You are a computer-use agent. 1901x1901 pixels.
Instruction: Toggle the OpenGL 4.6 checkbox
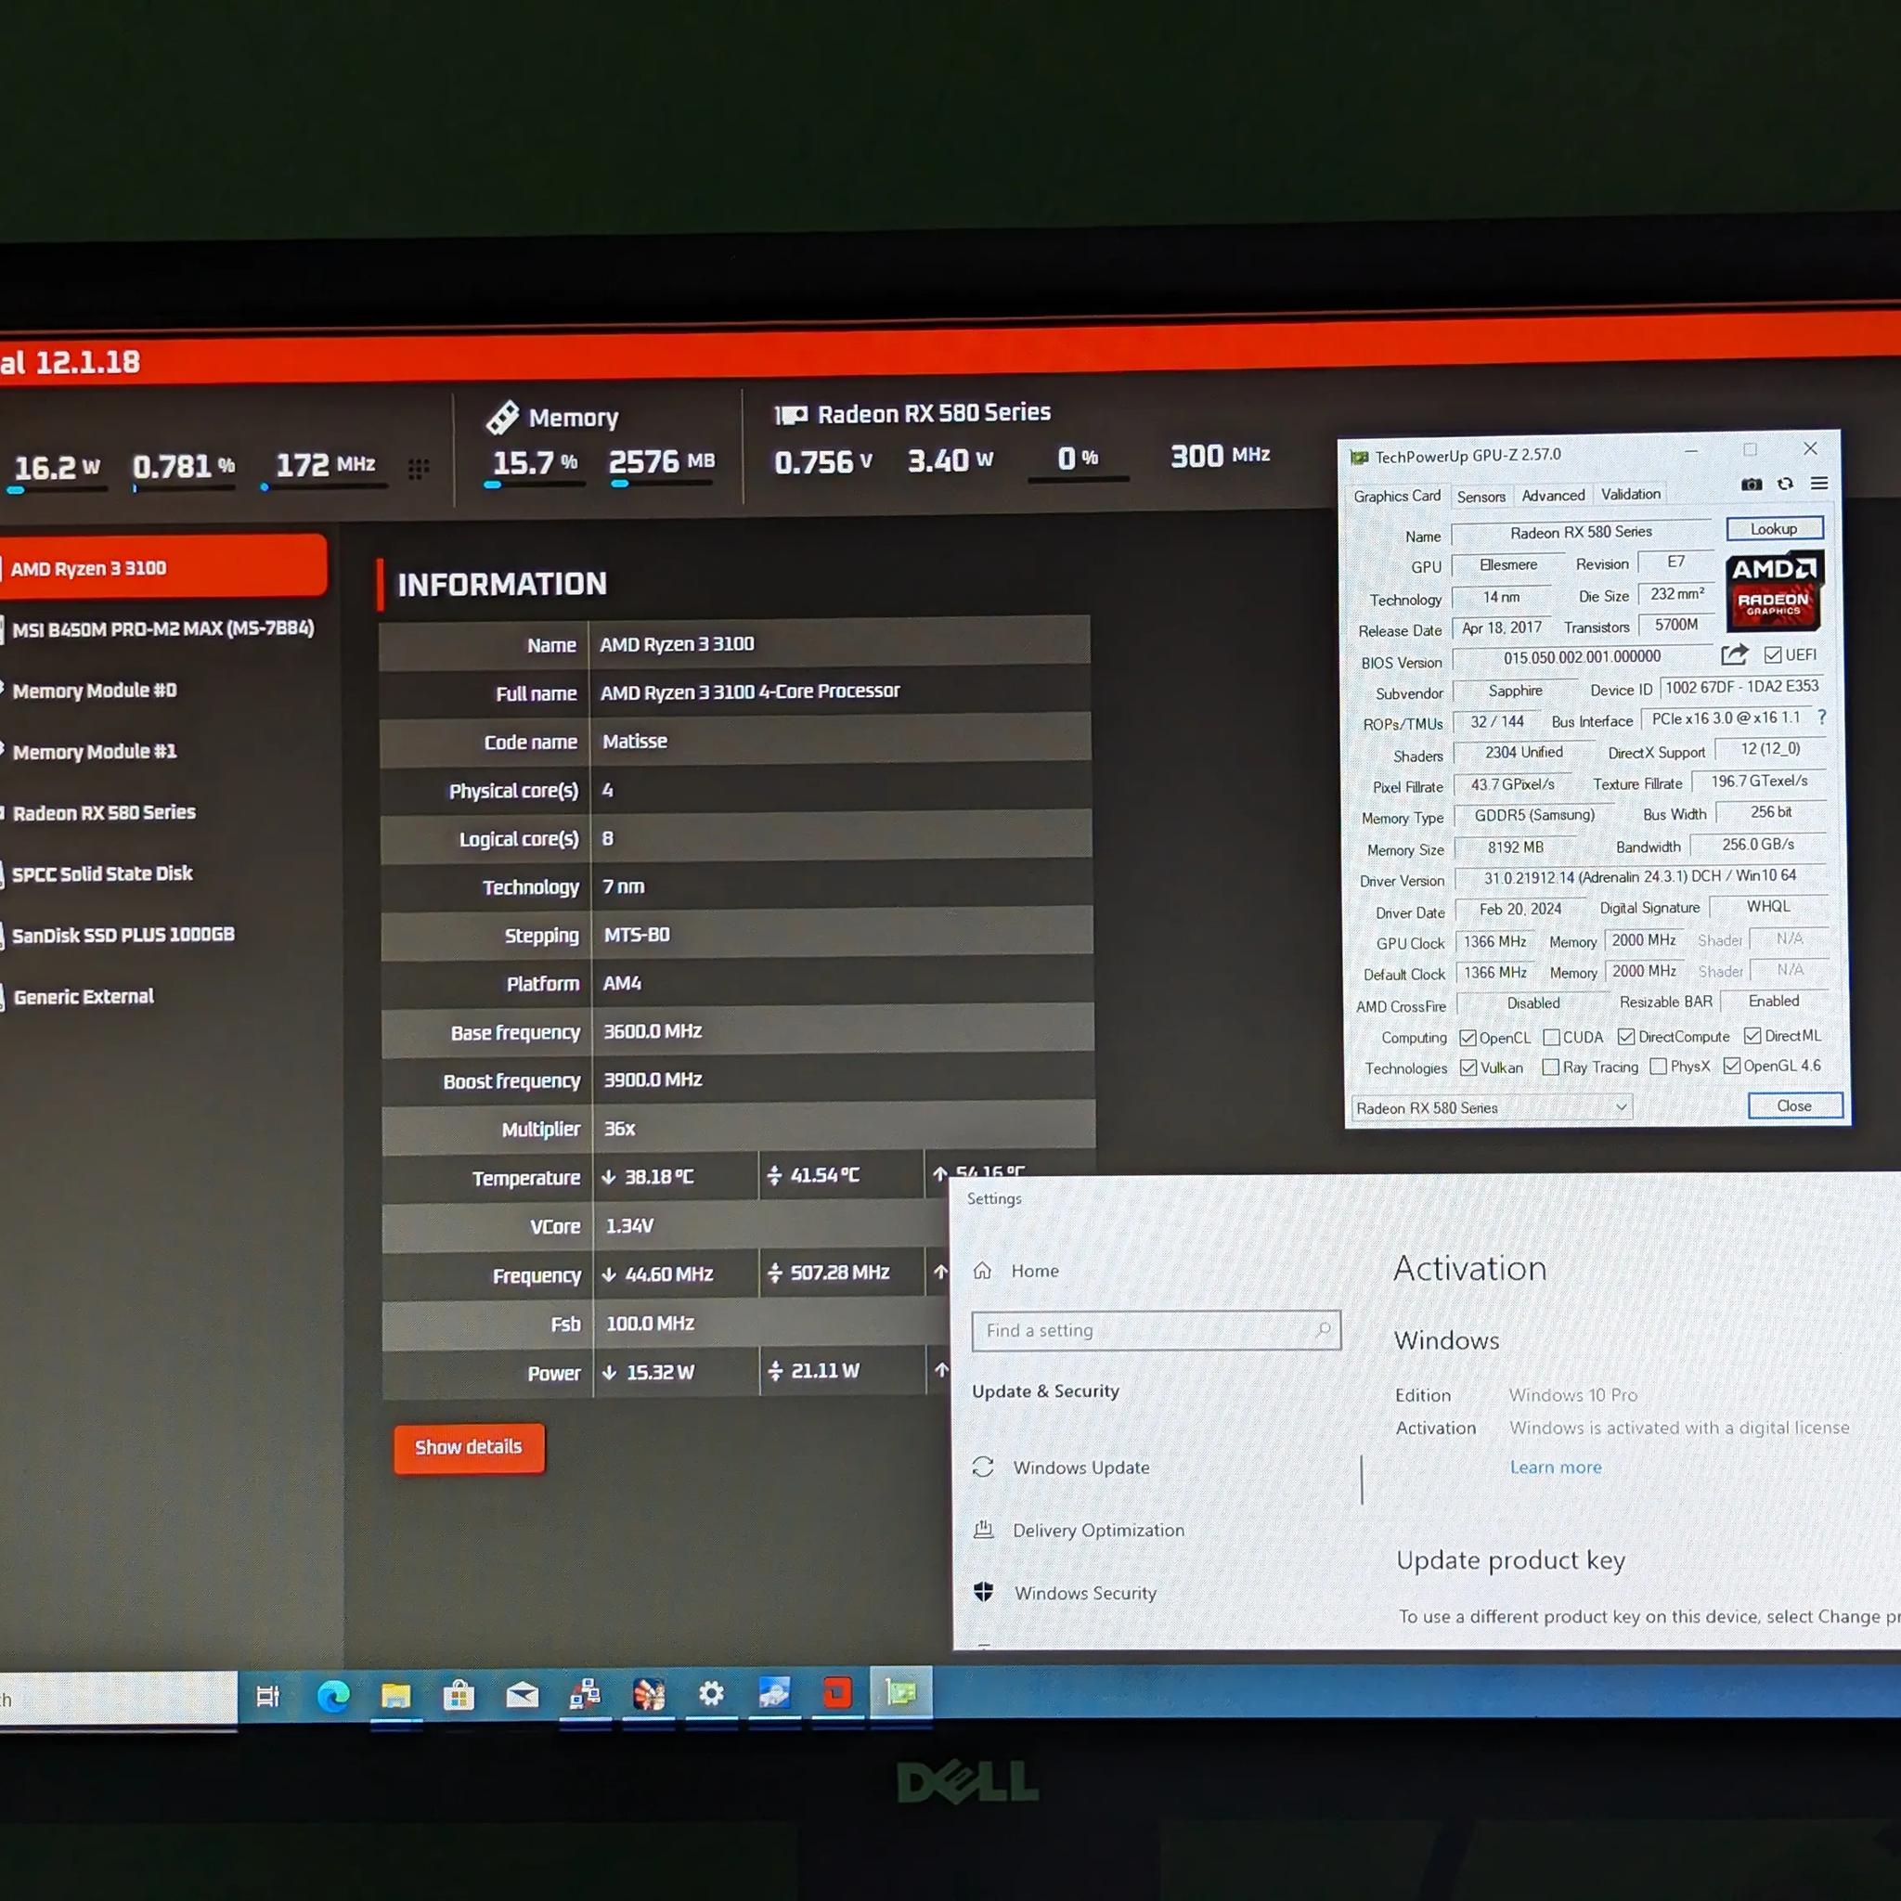(1732, 1066)
